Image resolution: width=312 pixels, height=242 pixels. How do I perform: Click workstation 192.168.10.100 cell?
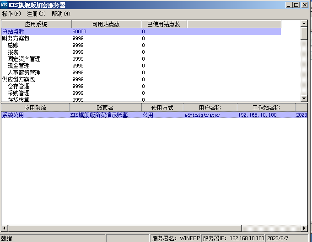point(257,115)
